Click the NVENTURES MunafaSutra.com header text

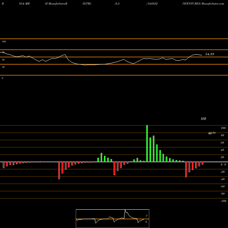pos(203,4)
